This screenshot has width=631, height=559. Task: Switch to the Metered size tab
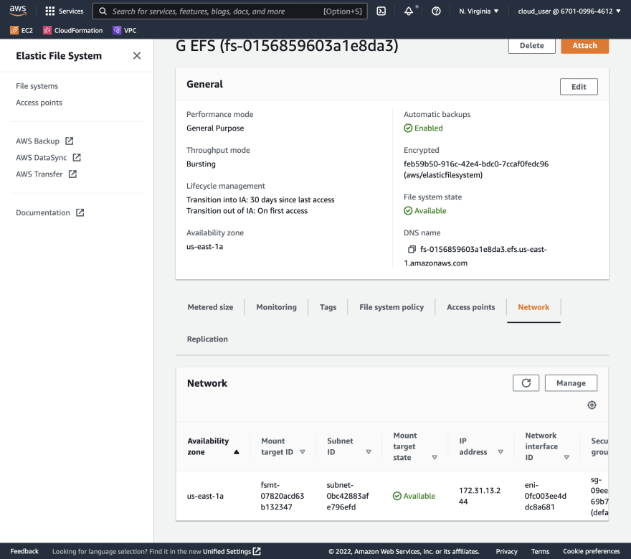210,307
